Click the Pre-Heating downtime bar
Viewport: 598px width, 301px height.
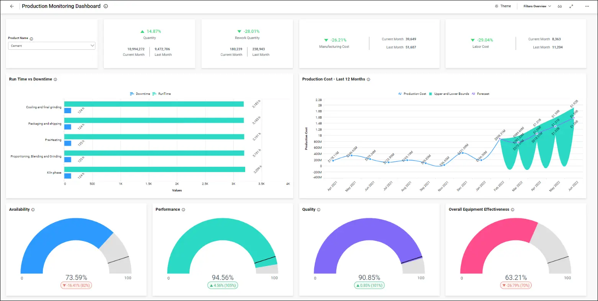tap(68, 143)
